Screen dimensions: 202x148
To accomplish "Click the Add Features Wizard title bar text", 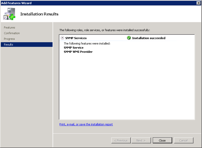I will 16,3.
